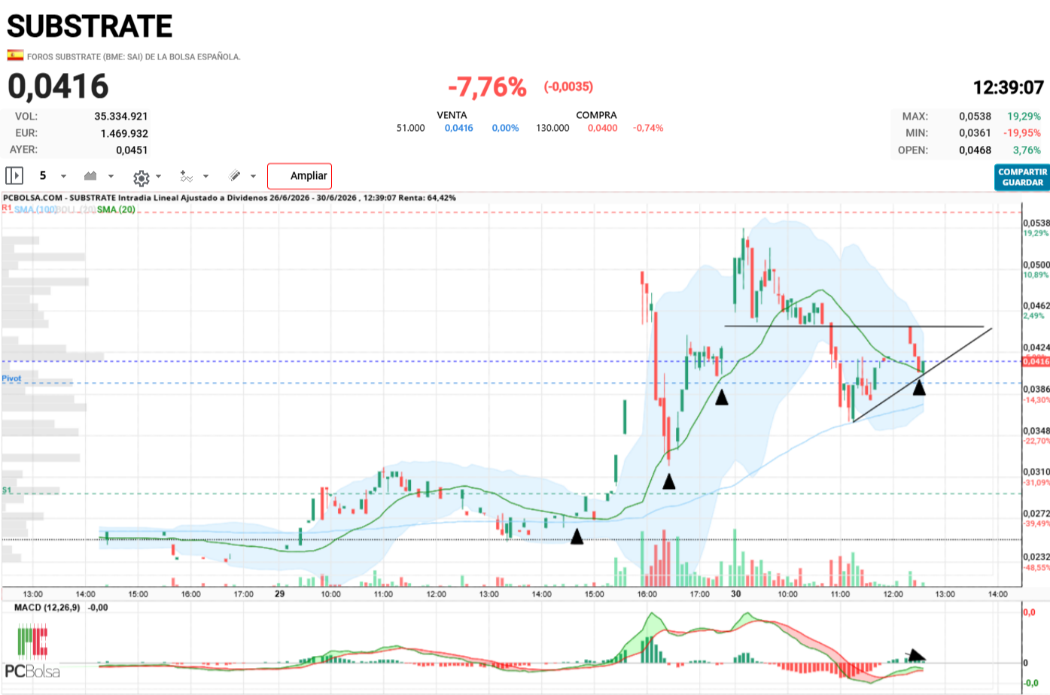Click the Compartir Guardar button
The height and width of the screenshot is (695, 1050).
point(1022,178)
